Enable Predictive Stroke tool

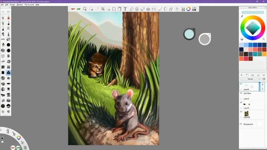pos(165,9)
